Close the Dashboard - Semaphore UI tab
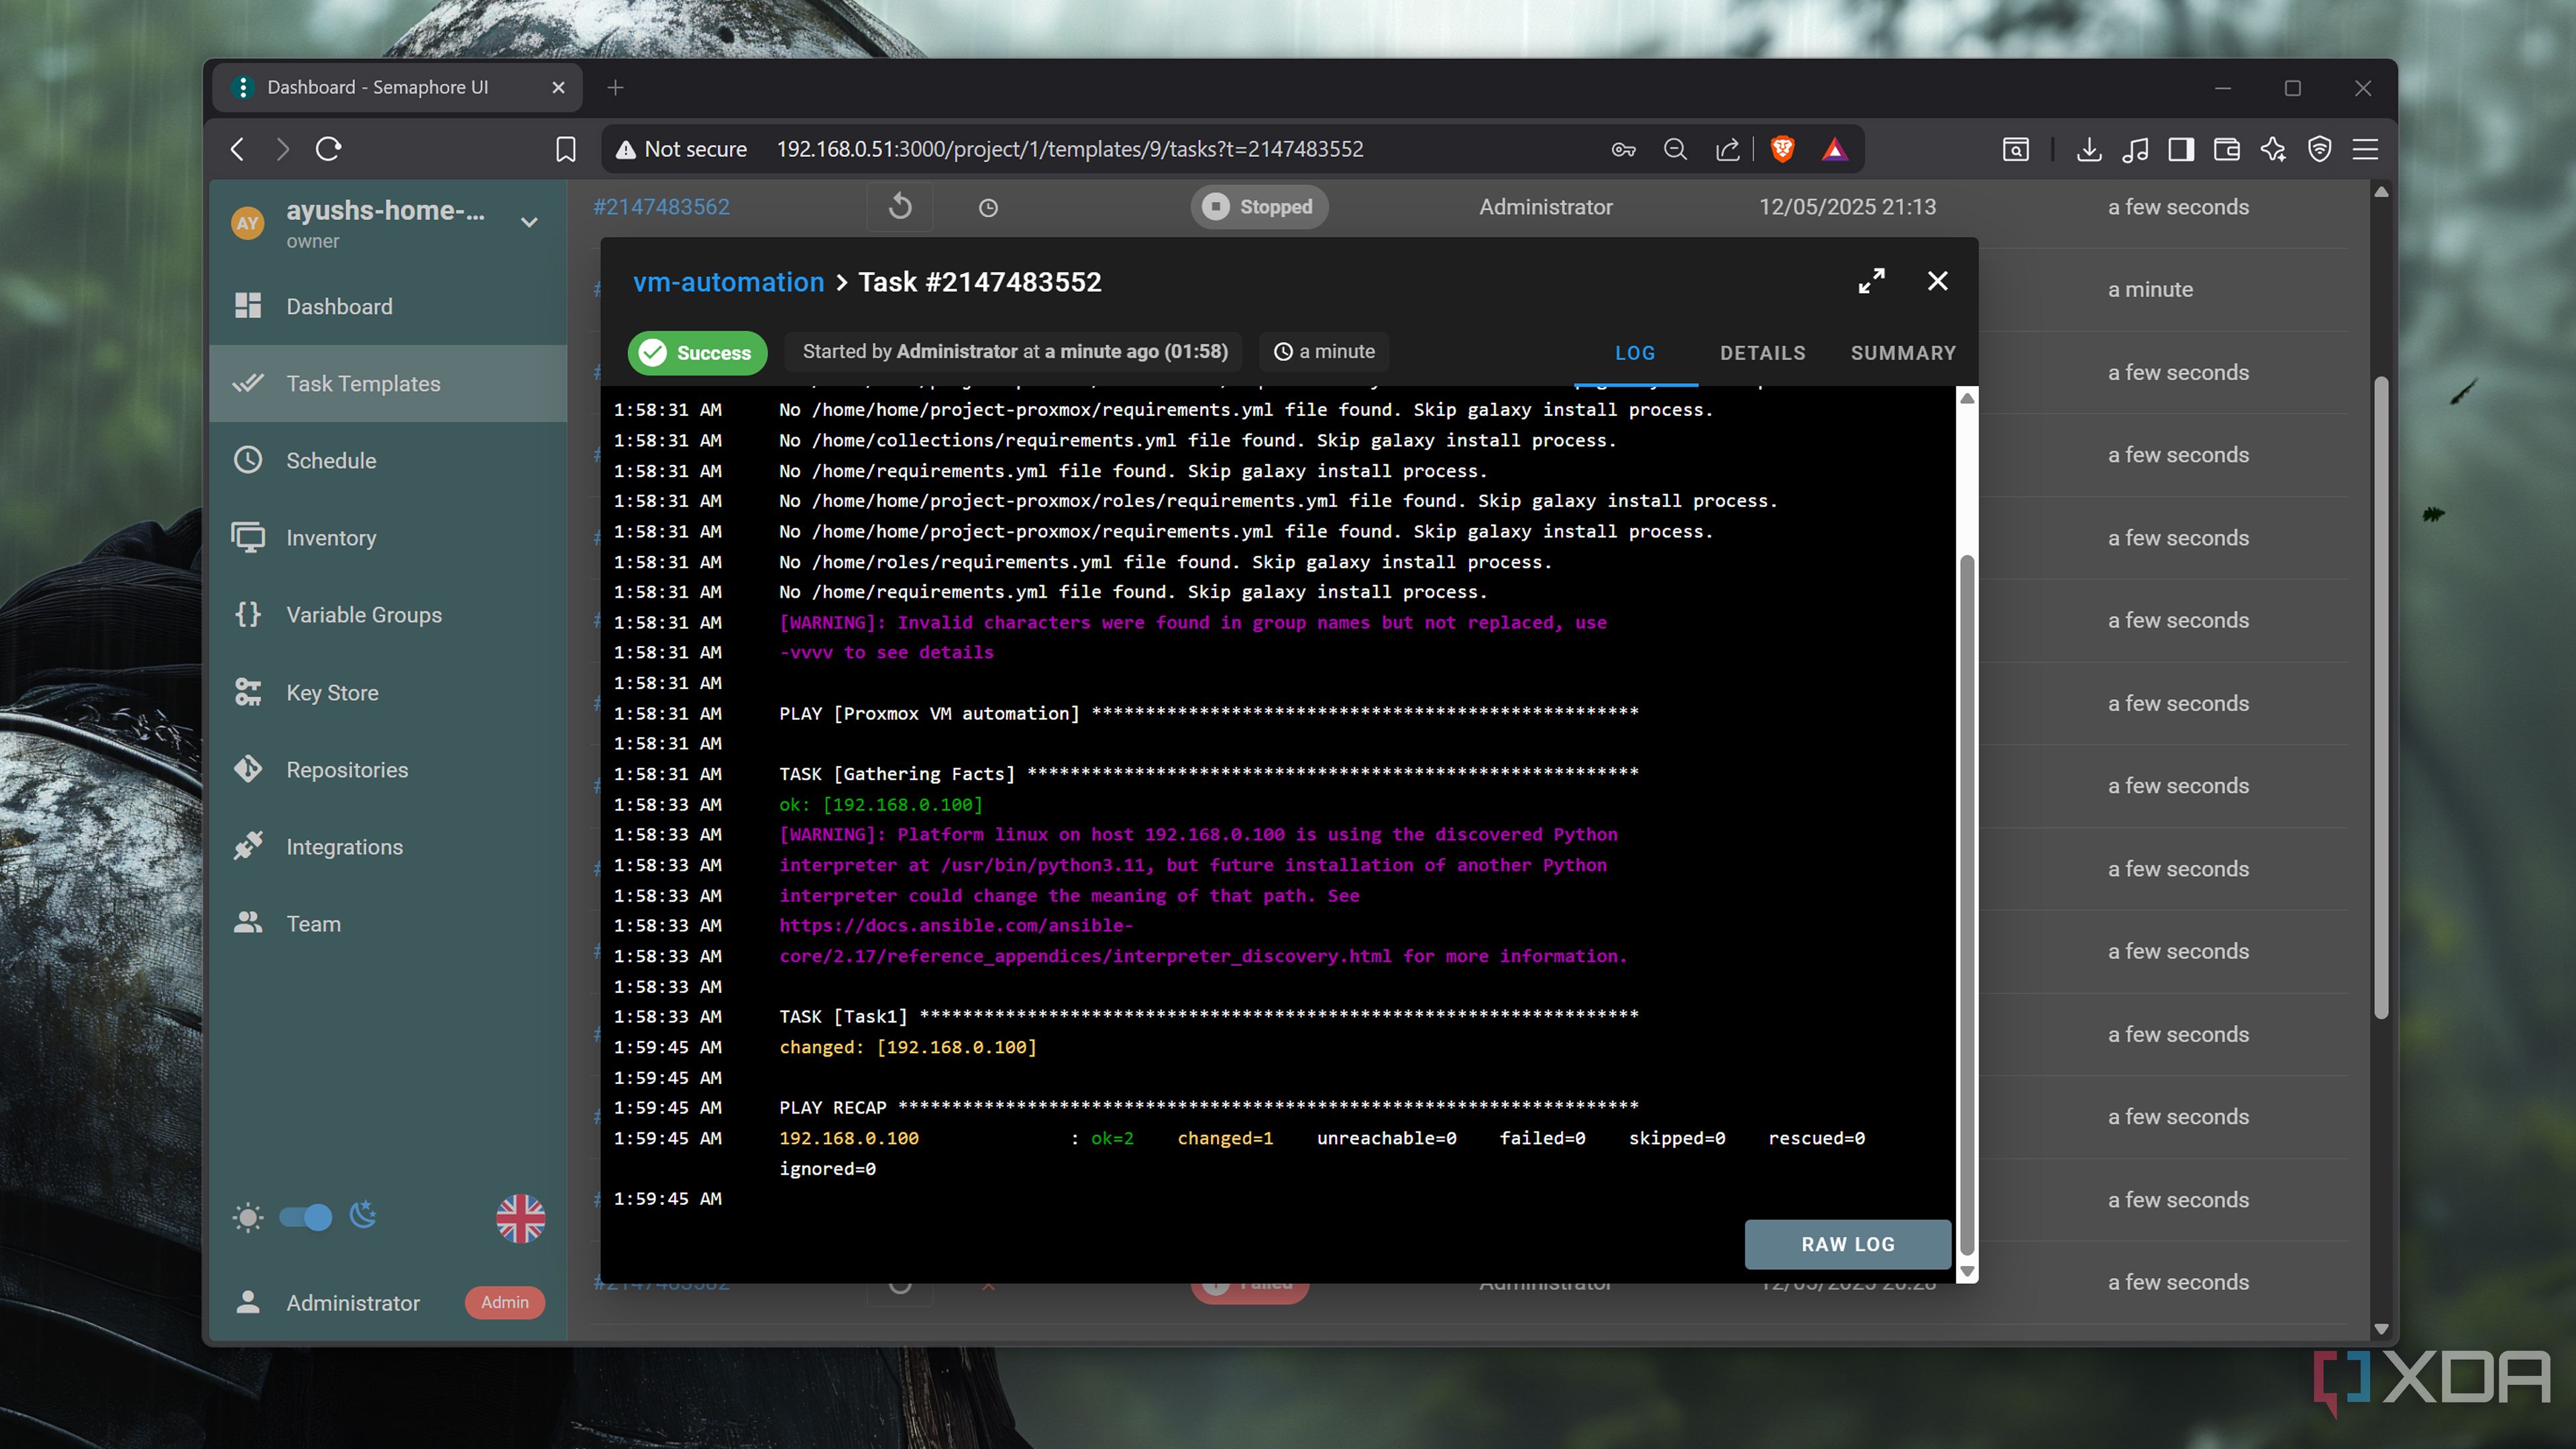Viewport: 2576px width, 1449px height. pyautogui.click(x=558, y=88)
